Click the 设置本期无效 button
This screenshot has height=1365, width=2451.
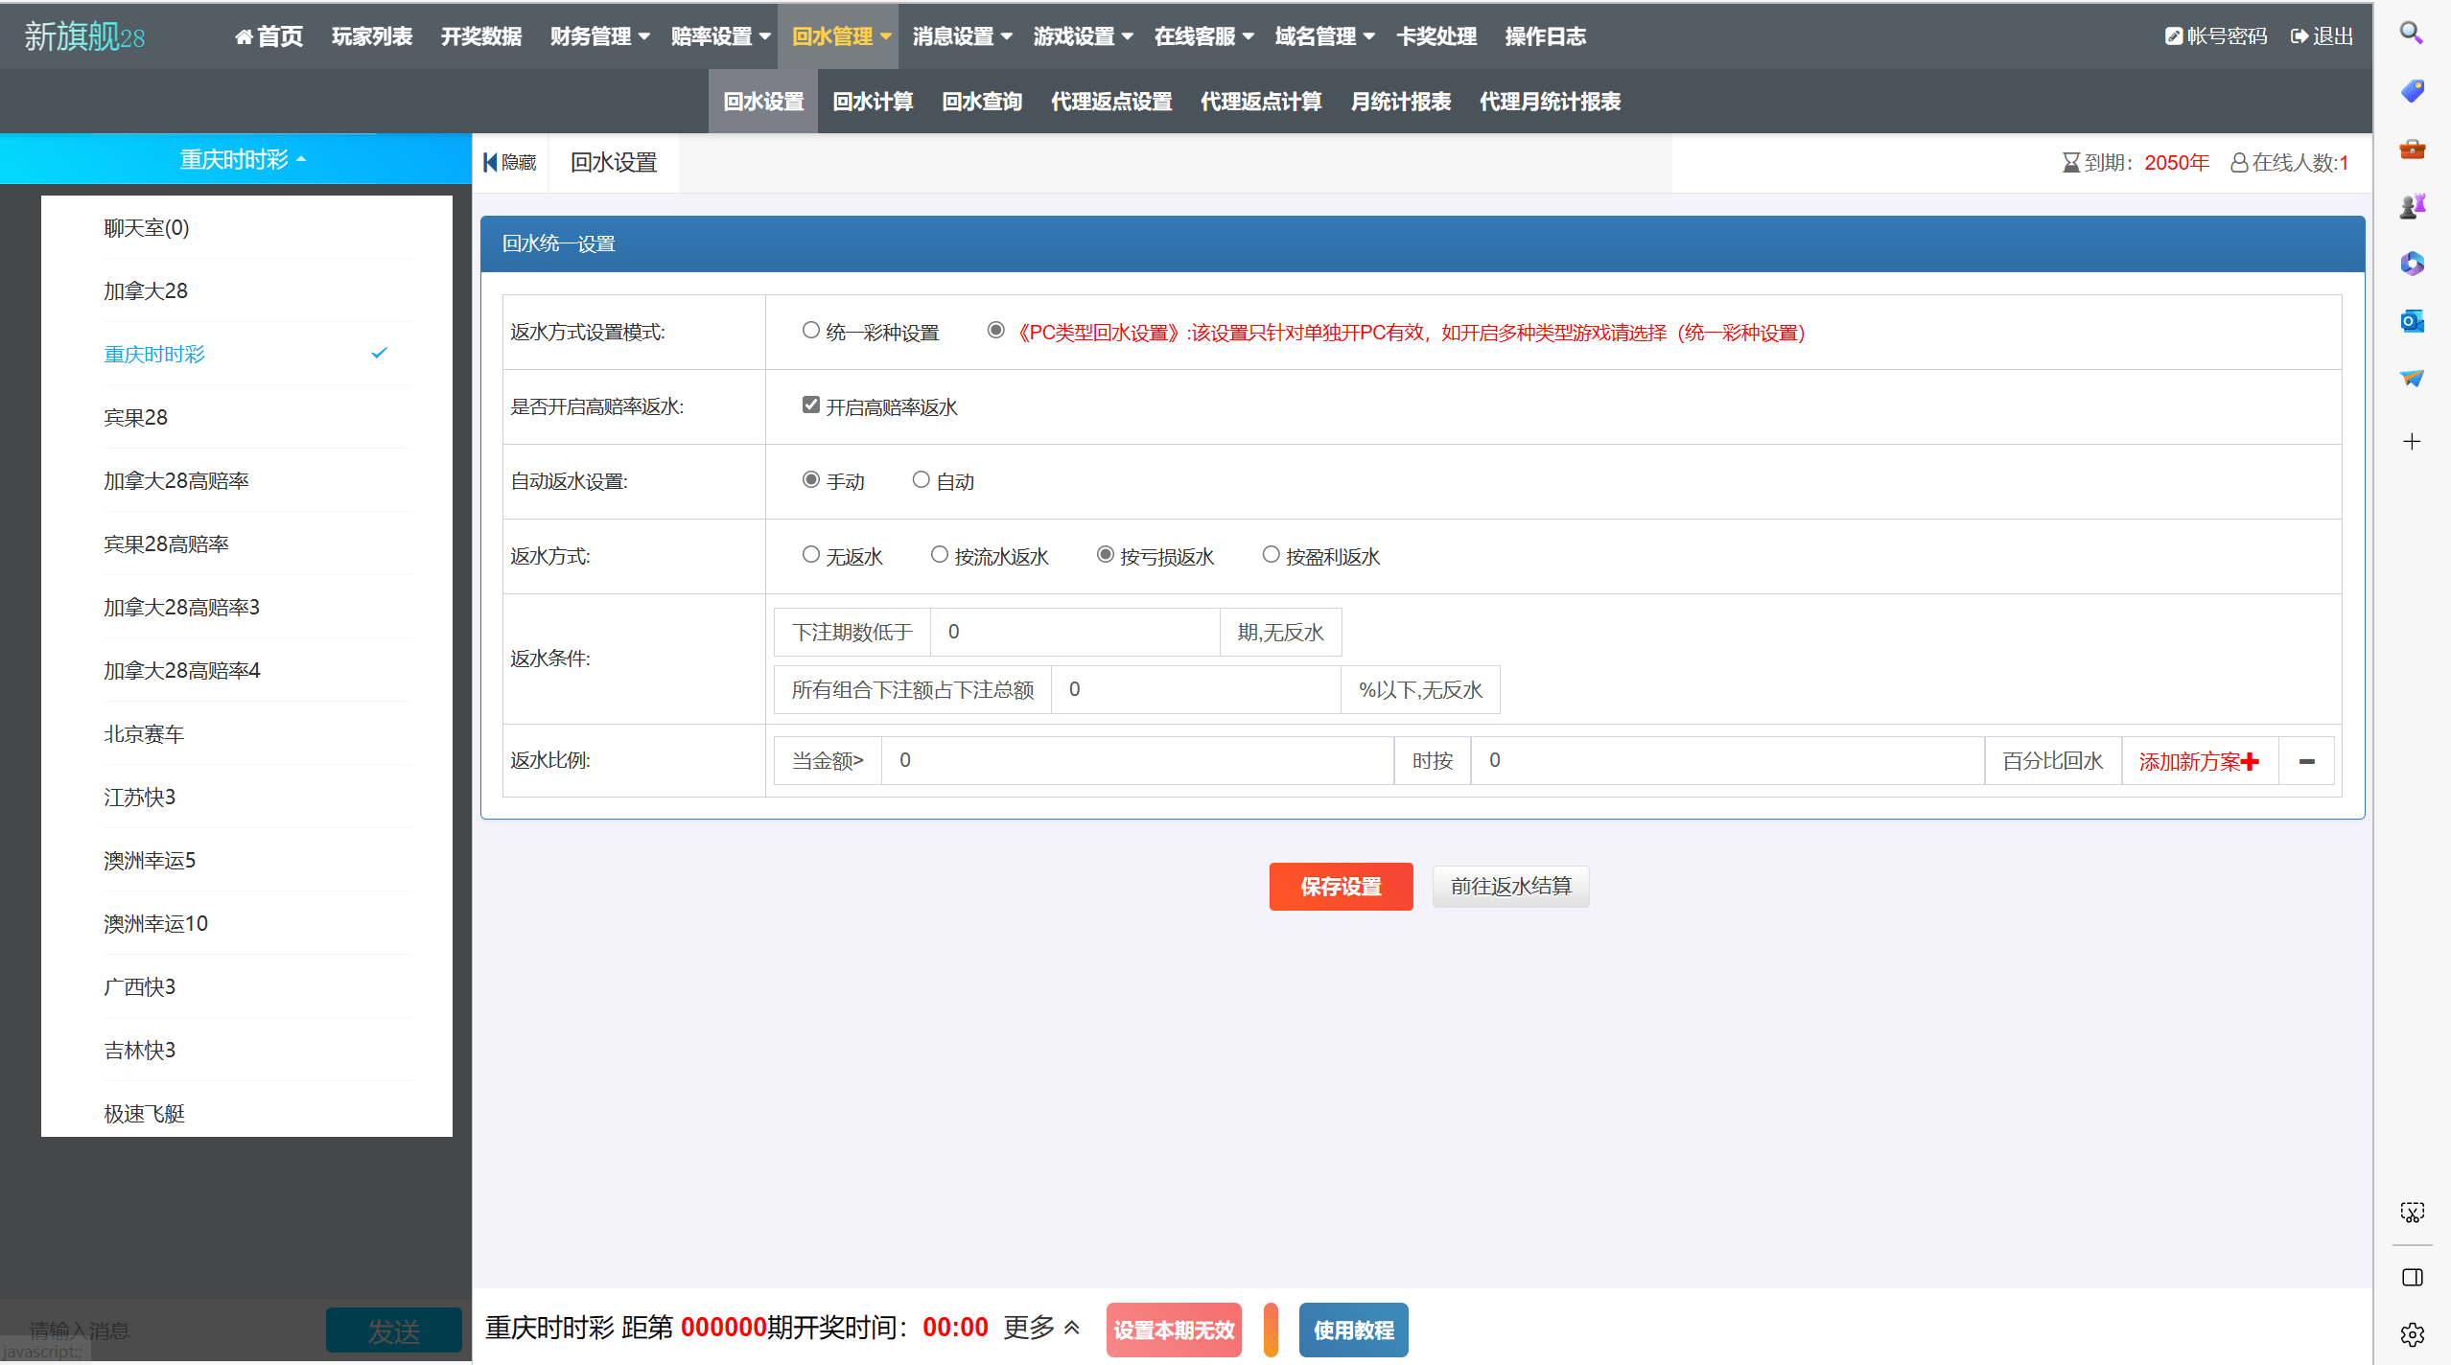[x=1174, y=1330]
